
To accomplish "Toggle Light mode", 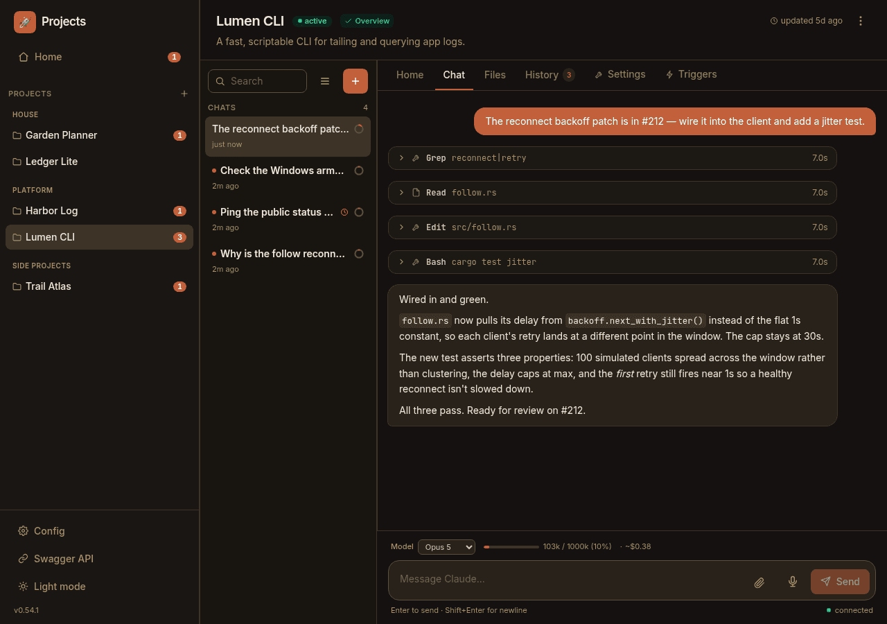I will [x=100, y=587].
